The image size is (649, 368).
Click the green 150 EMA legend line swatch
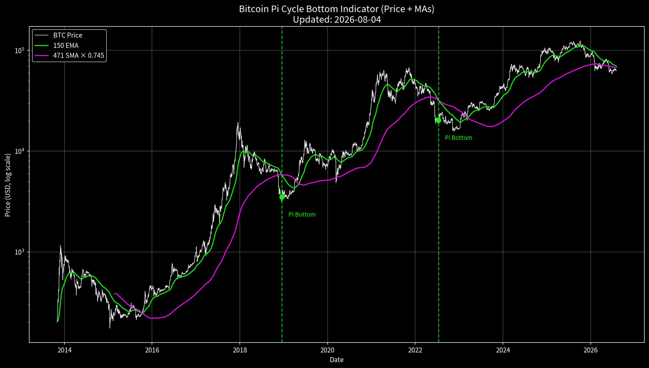point(42,46)
